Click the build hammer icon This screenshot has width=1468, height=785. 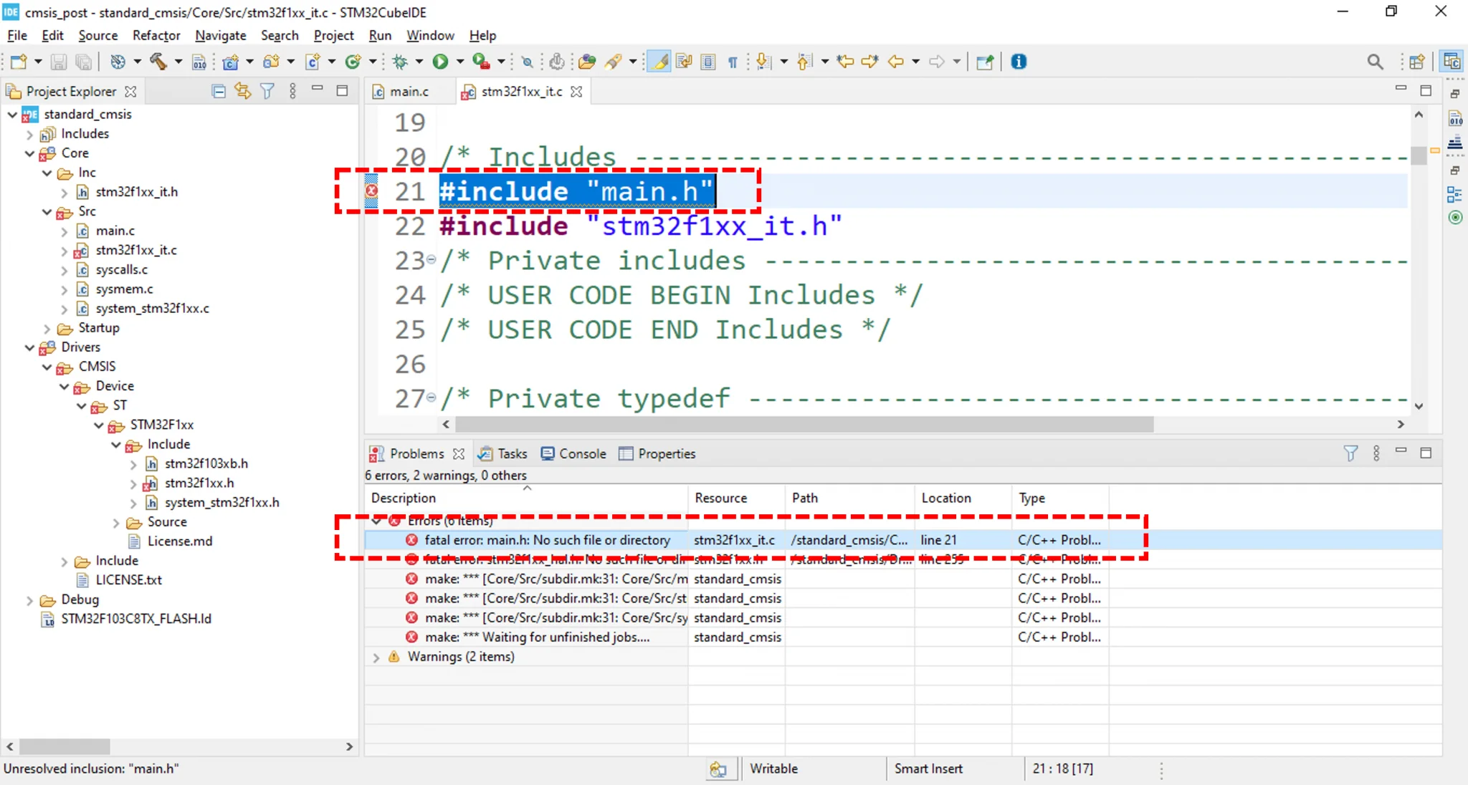[158, 62]
